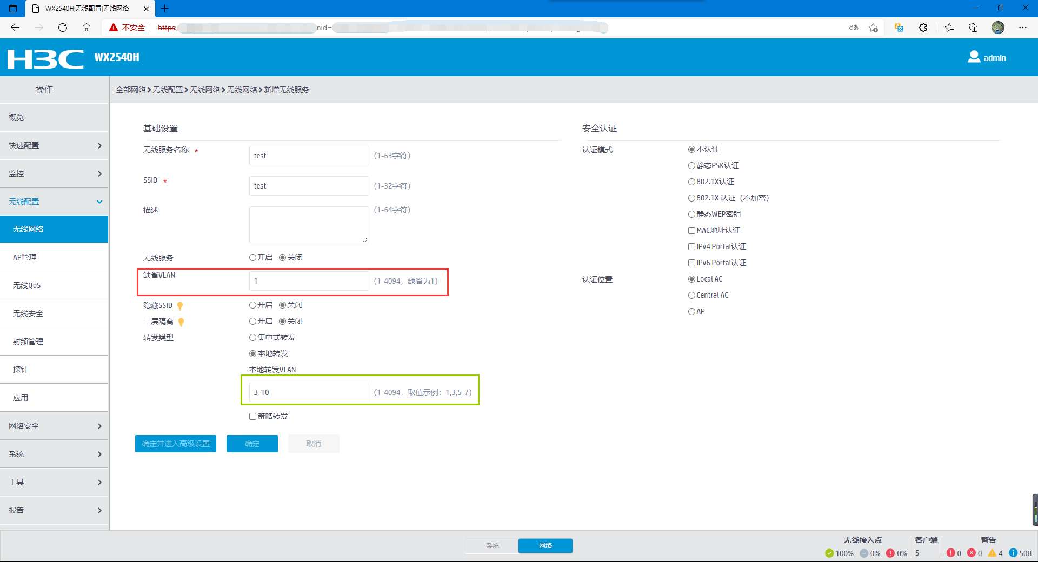Enable the MAC地址认证 checkbox
The width and height of the screenshot is (1038, 562).
691,231
